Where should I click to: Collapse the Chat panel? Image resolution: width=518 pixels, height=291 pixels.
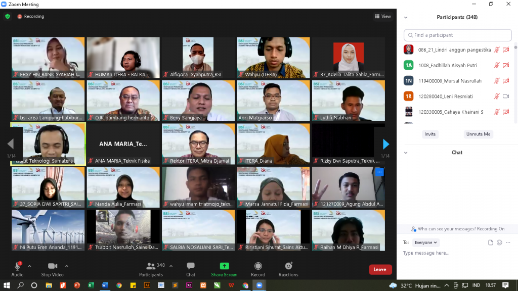click(406, 153)
